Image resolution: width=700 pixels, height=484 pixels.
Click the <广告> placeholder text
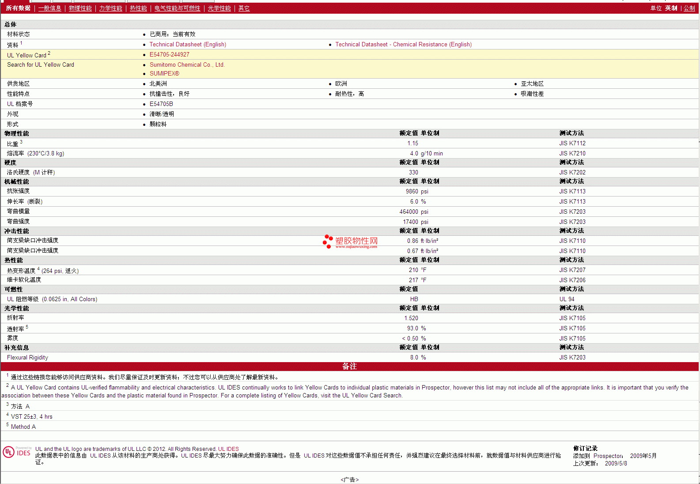click(x=350, y=480)
